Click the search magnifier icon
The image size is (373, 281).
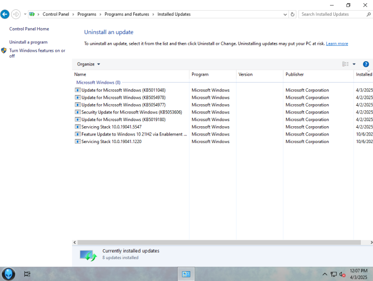368,14
